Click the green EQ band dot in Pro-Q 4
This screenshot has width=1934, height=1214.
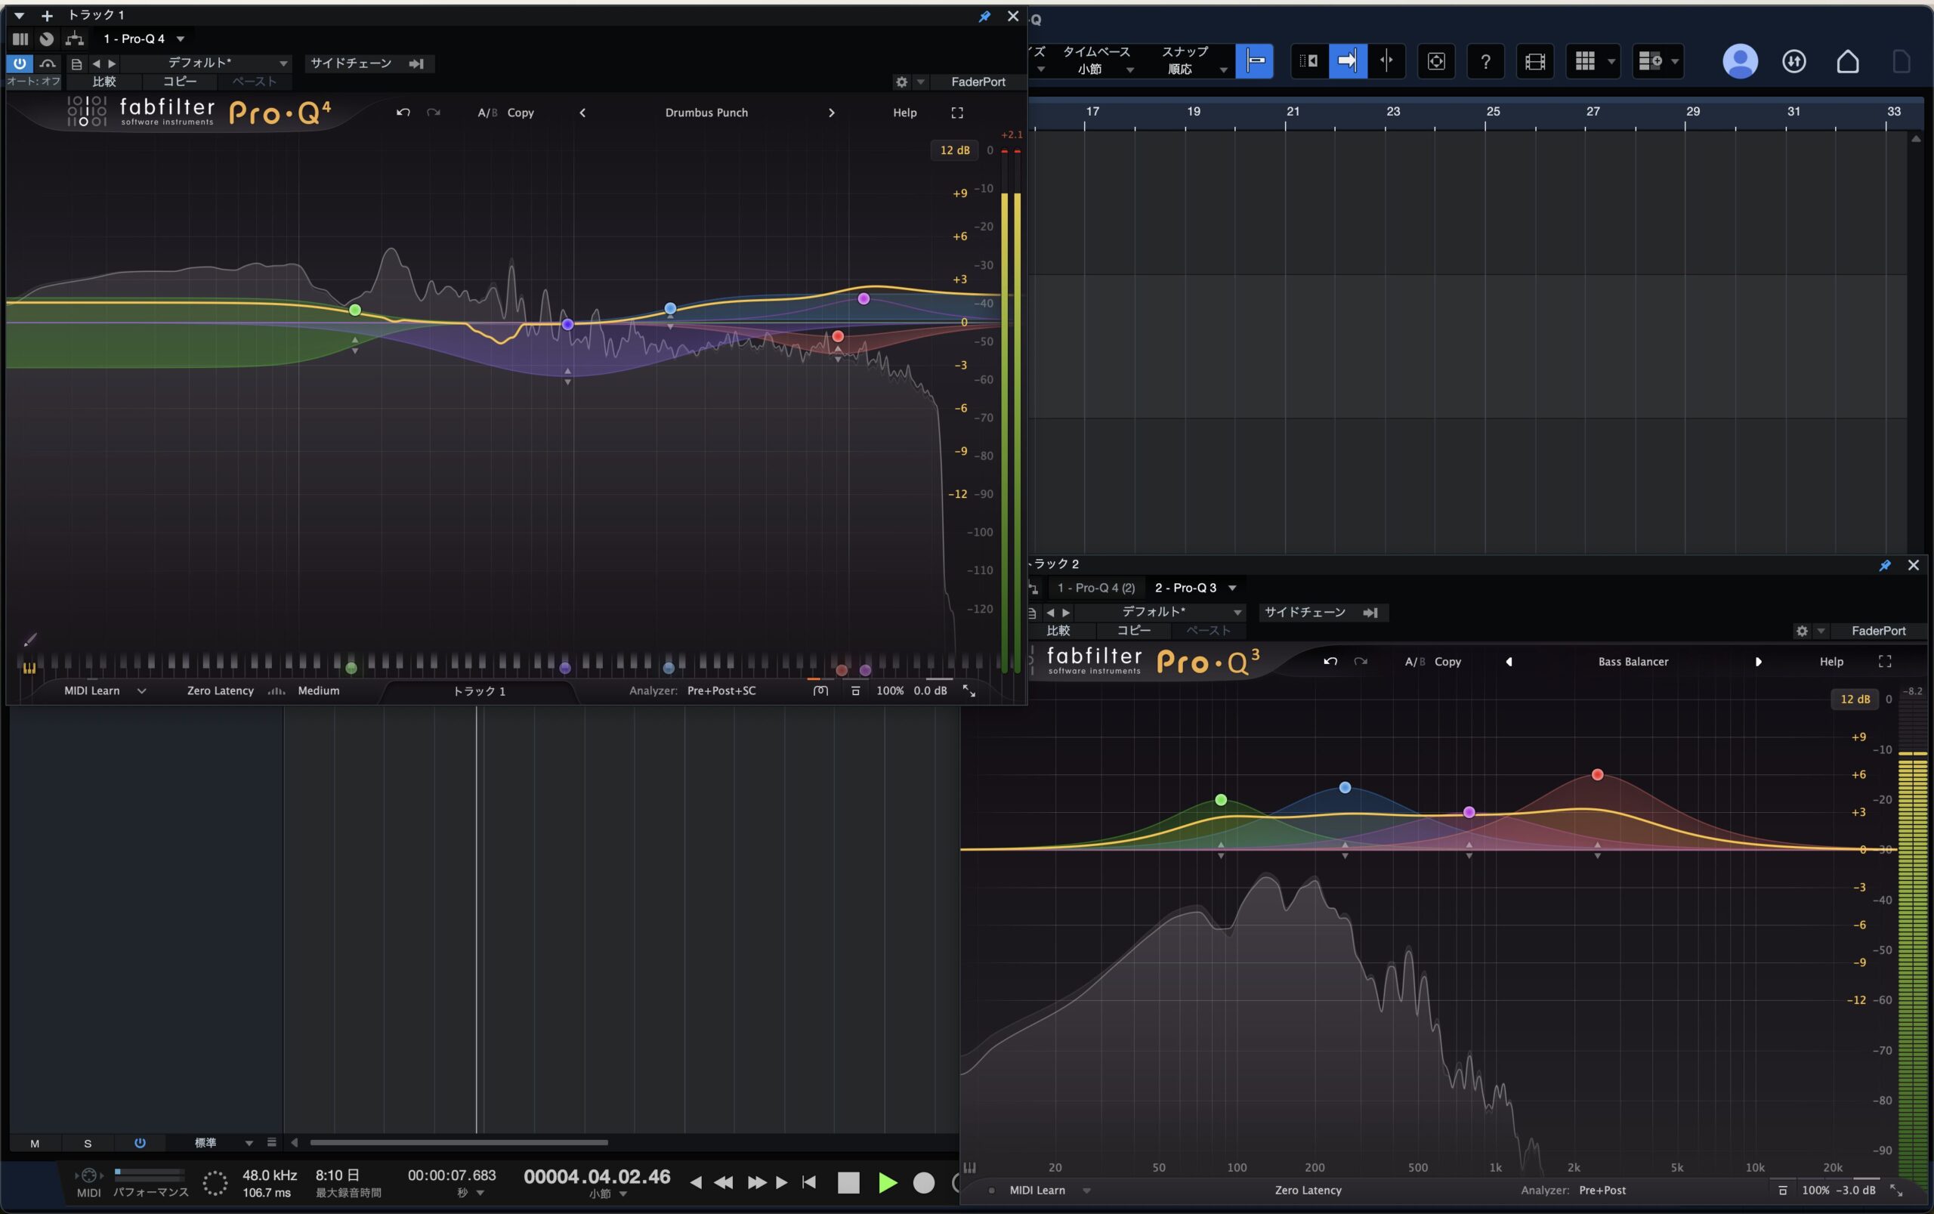(x=355, y=310)
